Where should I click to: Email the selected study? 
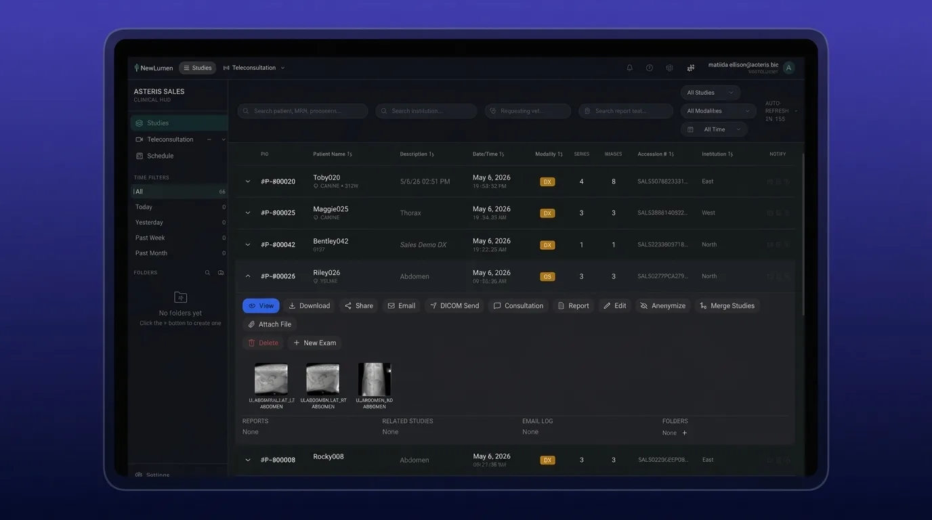(401, 306)
